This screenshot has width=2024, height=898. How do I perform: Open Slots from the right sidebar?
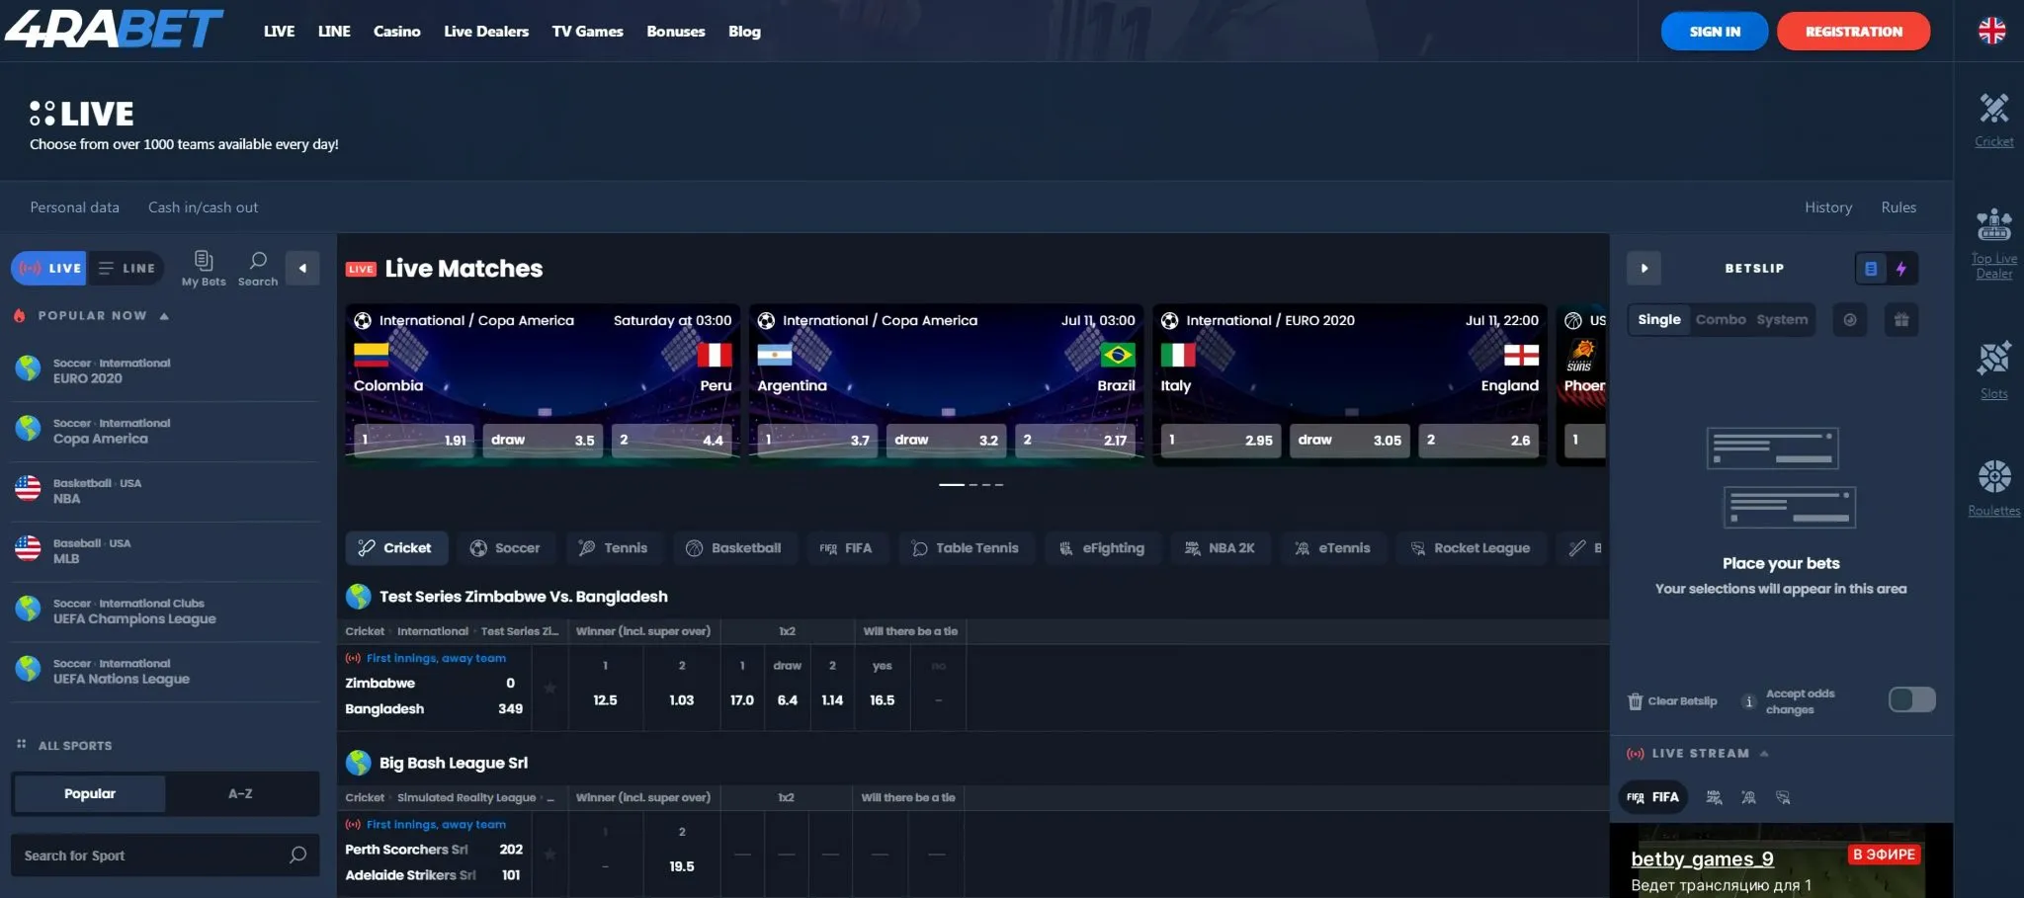coord(1993,367)
